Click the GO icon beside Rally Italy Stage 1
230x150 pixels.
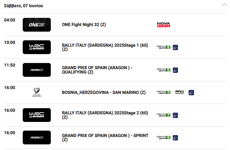point(175,47)
